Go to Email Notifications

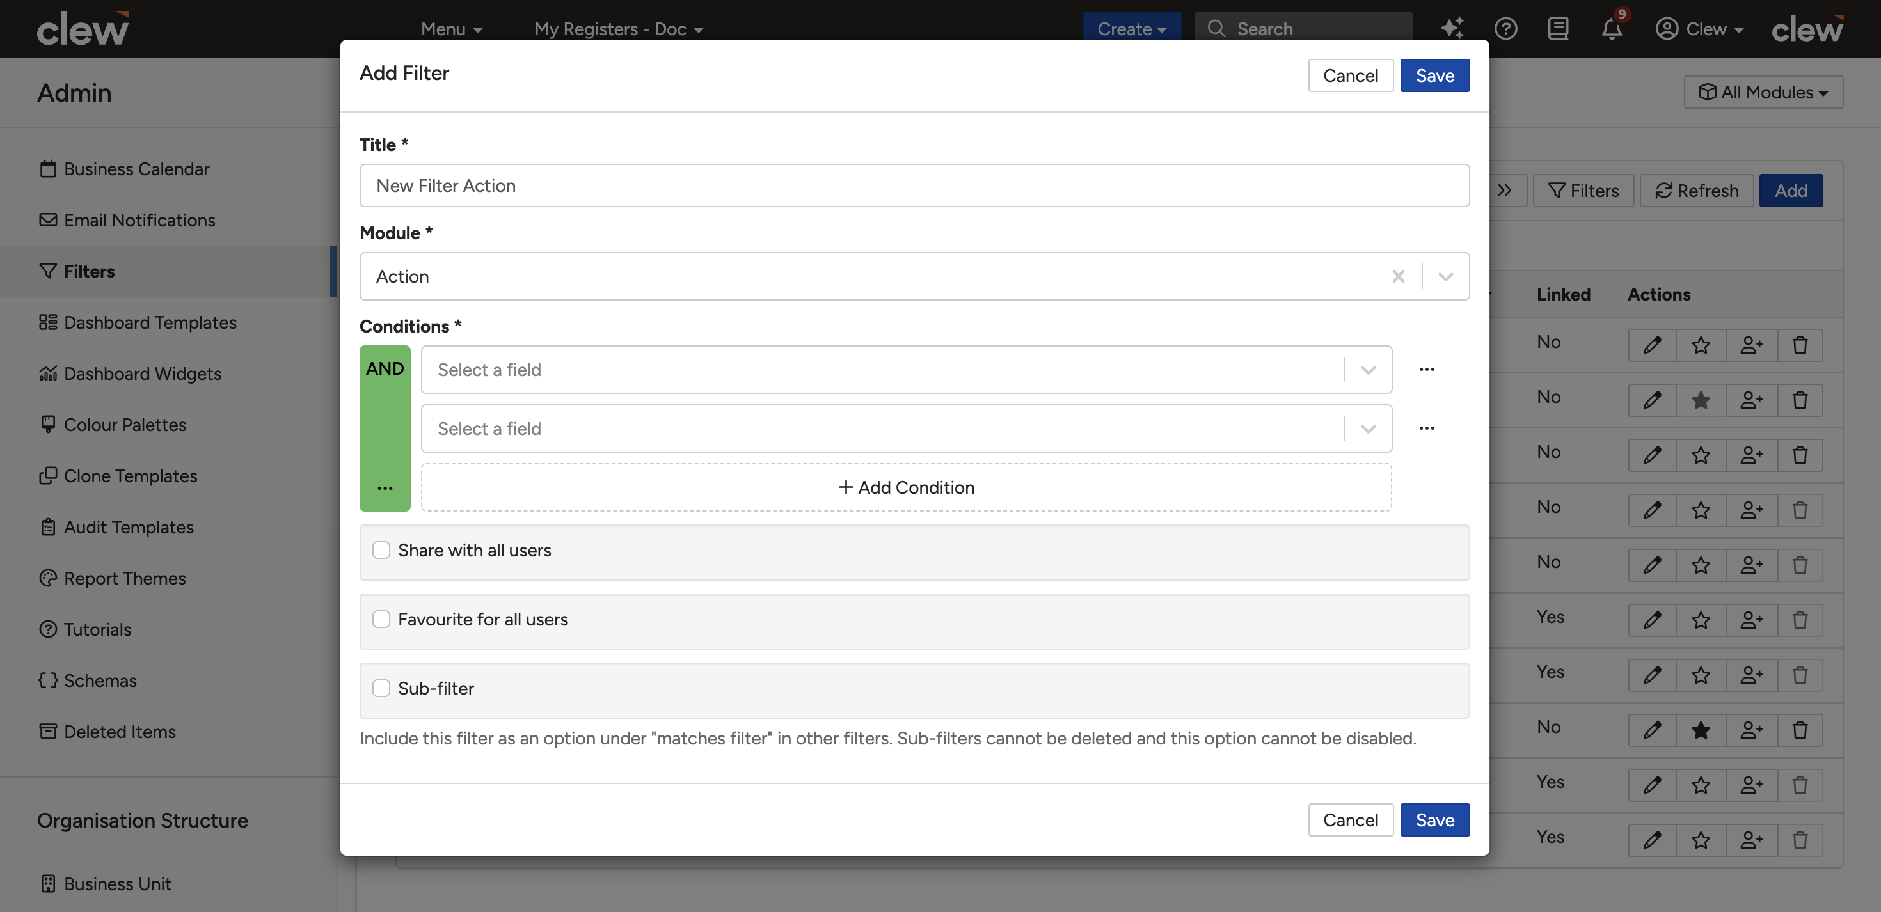coord(127,220)
